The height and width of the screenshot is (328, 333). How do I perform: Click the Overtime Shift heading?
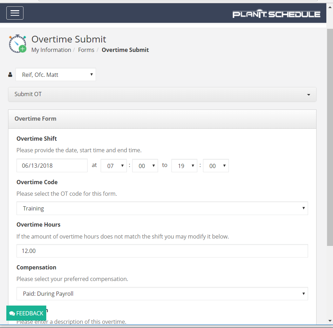pyautogui.click(x=36, y=139)
